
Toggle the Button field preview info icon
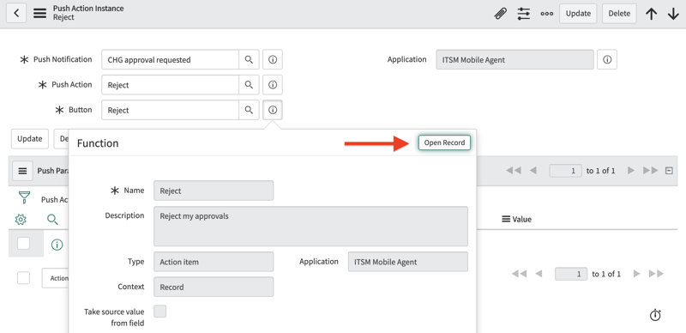click(273, 110)
